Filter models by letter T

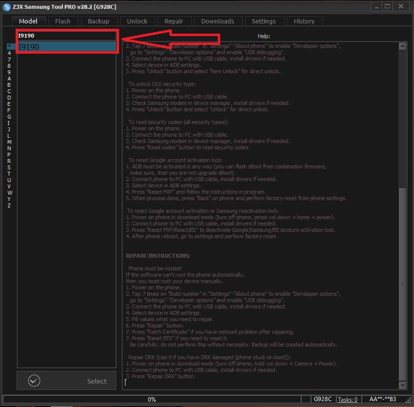pyautogui.click(x=9, y=174)
